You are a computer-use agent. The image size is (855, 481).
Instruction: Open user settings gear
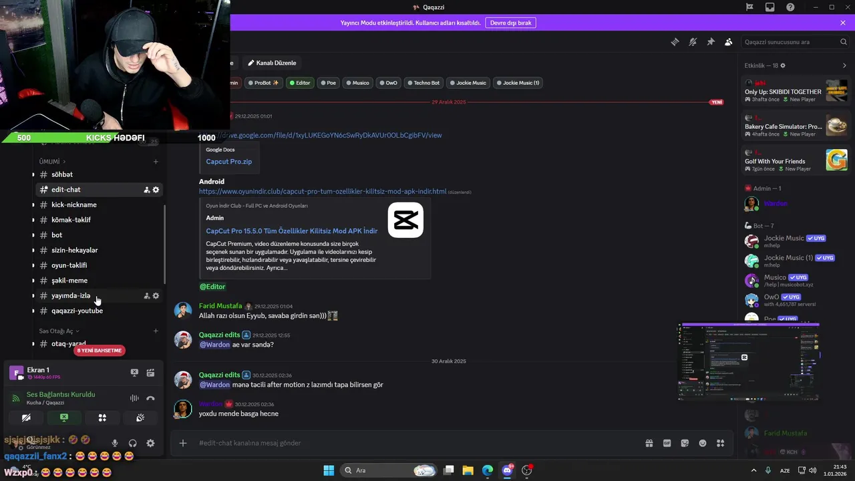[150, 443]
